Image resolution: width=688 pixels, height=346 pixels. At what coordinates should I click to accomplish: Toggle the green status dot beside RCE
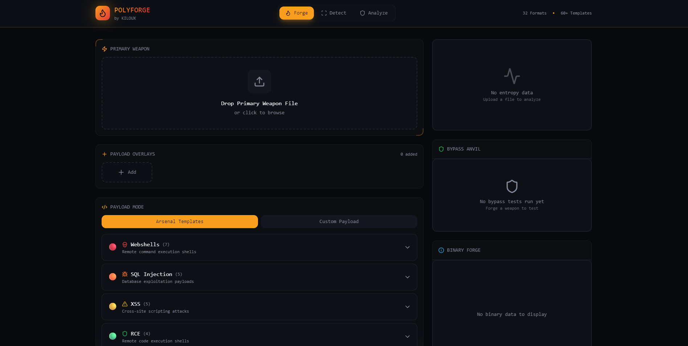[112, 336]
